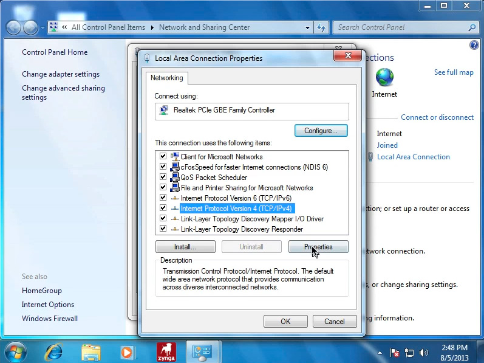
Task: Open the Zynga taskbar icon
Action: click(166, 352)
